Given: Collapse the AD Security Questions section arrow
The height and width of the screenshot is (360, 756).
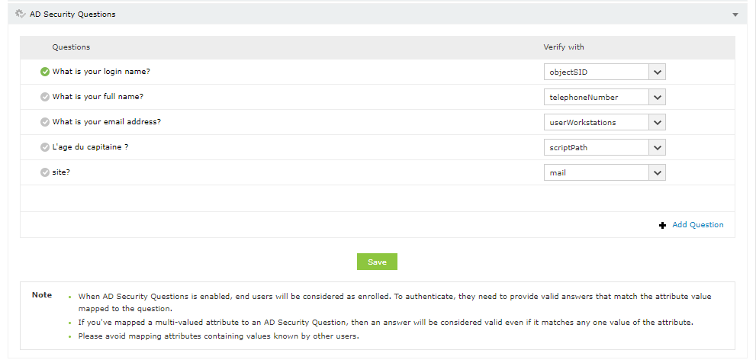Looking at the screenshot, I should point(735,14).
